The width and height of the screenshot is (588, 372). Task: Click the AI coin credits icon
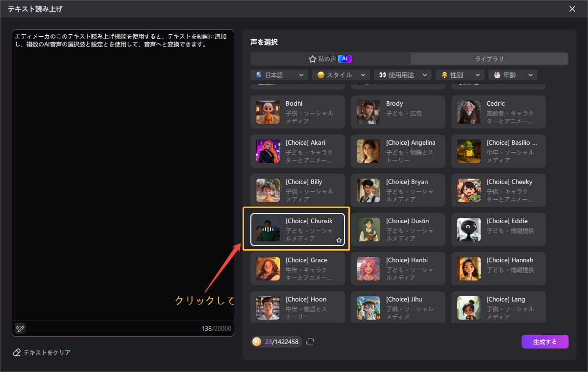[x=257, y=342]
